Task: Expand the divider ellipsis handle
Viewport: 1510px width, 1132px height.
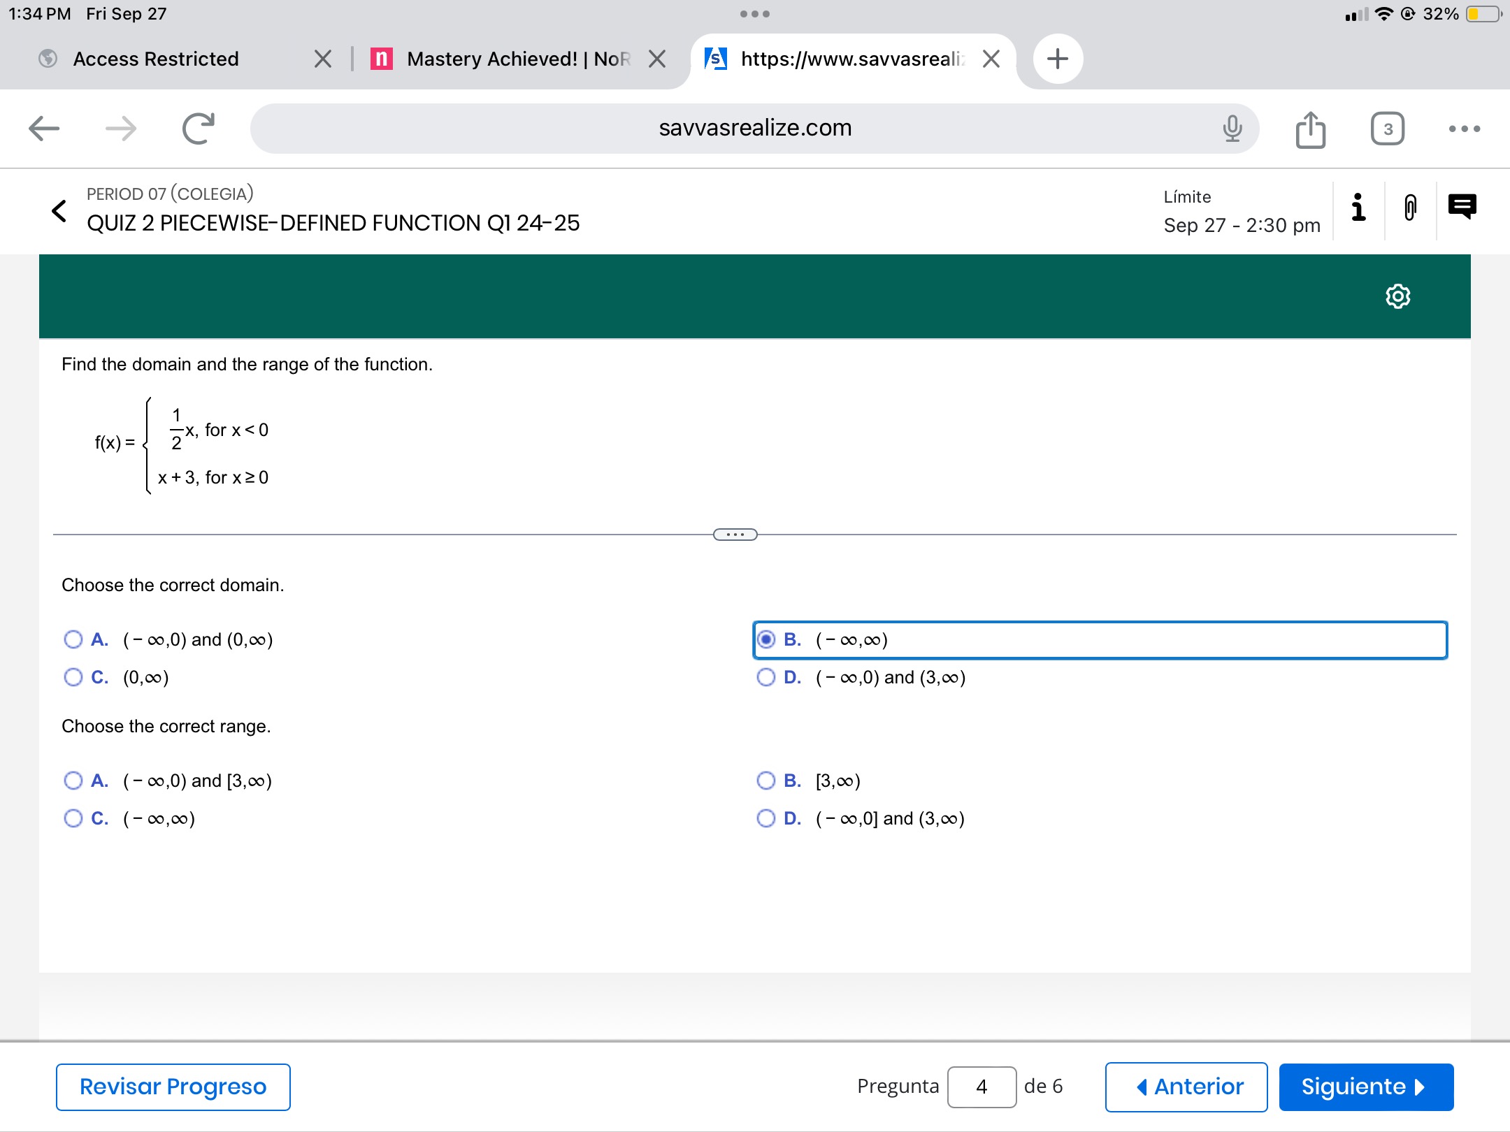Action: click(x=735, y=535)
